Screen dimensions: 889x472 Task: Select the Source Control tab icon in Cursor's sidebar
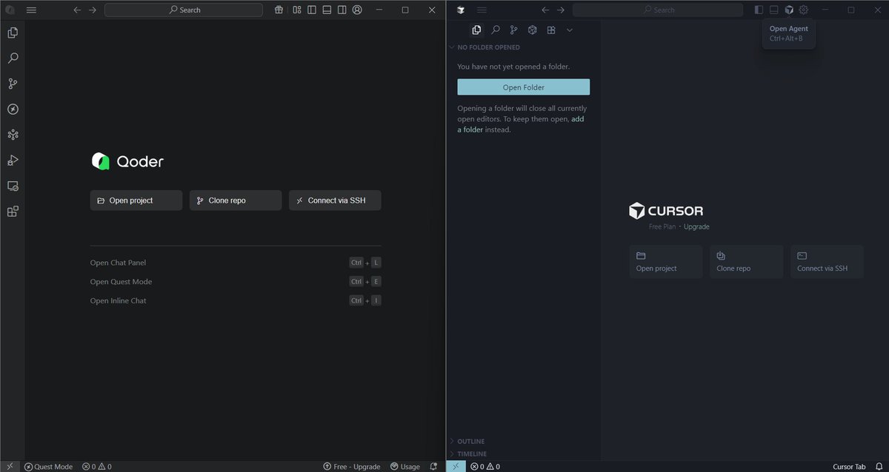point(514,30)
